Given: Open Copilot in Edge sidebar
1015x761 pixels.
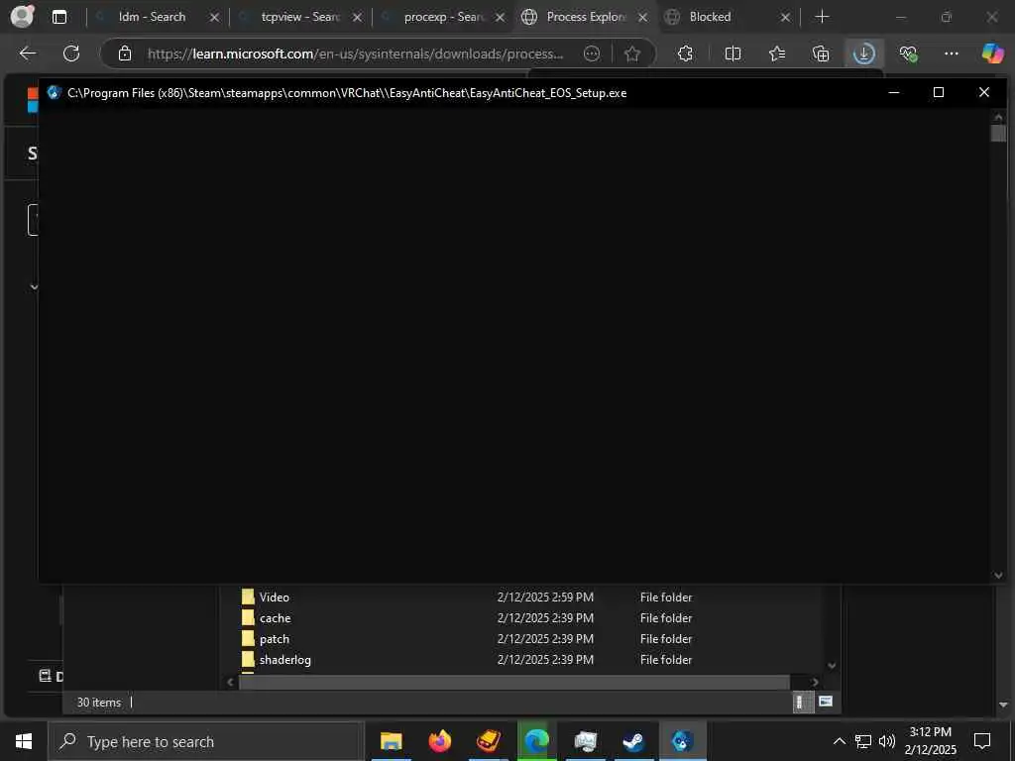Looking at the screenshot, I should 992,54.
